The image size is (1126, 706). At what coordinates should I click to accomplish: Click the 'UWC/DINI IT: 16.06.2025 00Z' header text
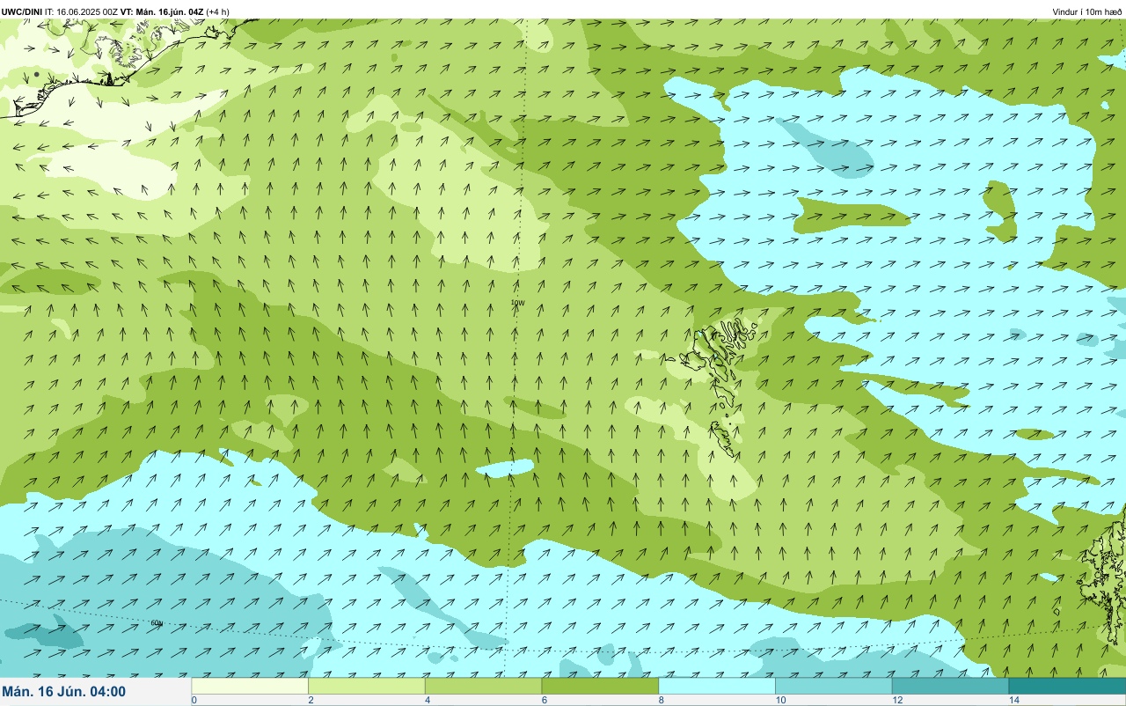(60, 11)
